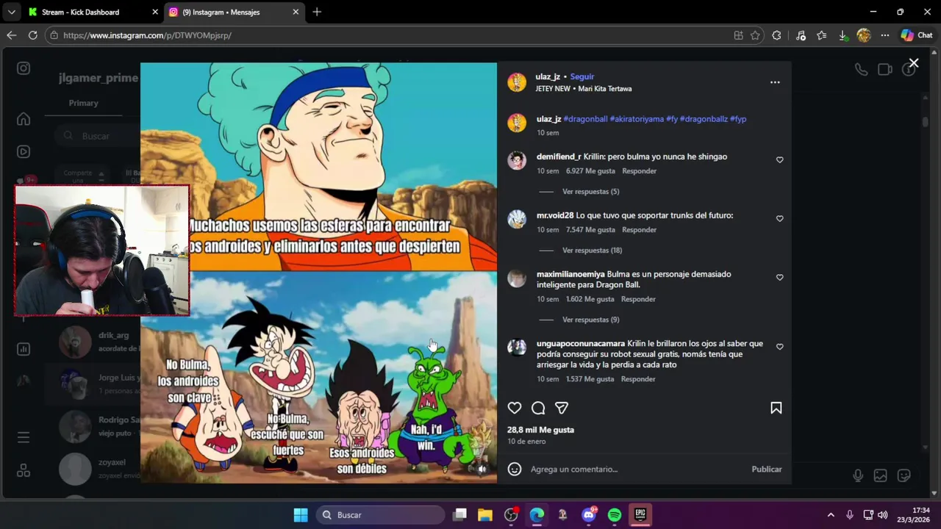
Task: Expand 18 replies under mr.void28 comment
Action: (x=592, y=251)
